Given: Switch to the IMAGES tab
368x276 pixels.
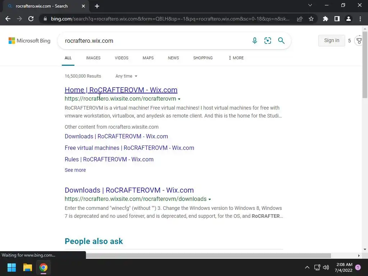Looking at the screenshot, I should point(93,58).
